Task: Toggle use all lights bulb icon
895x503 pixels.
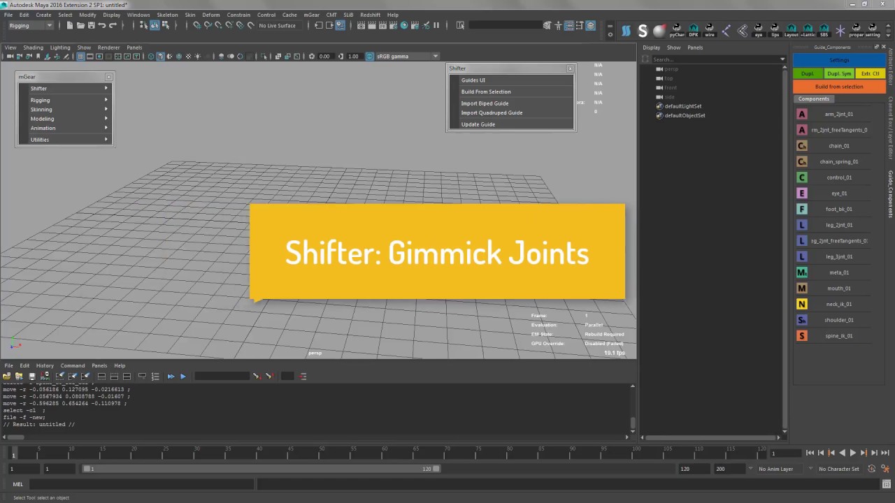Action: pos(198,56)
